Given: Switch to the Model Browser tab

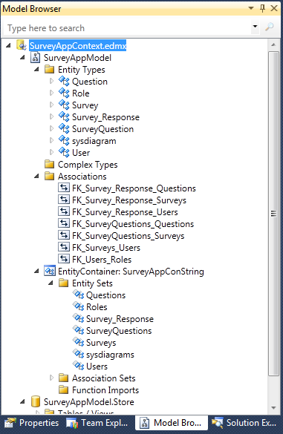Looking at the screenshot, I should point(172,423).
